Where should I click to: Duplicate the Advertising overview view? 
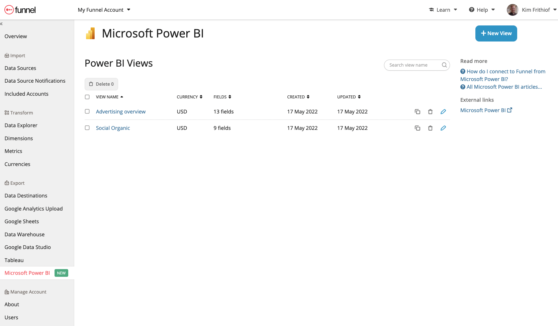coord(417,112)
